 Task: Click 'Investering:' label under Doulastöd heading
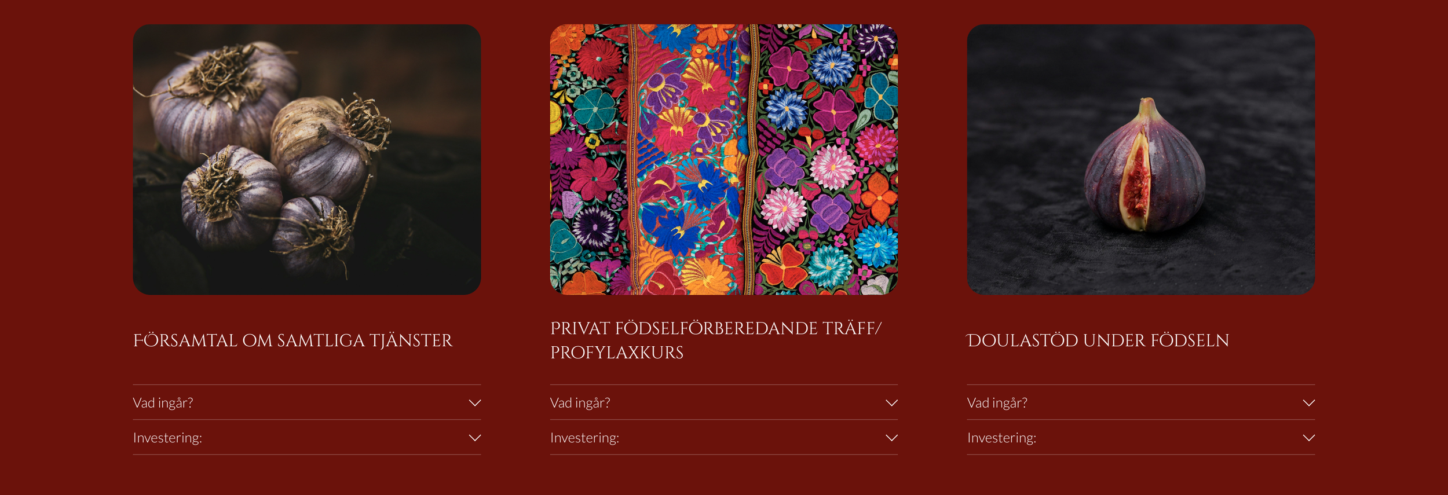click(1001, 438)
